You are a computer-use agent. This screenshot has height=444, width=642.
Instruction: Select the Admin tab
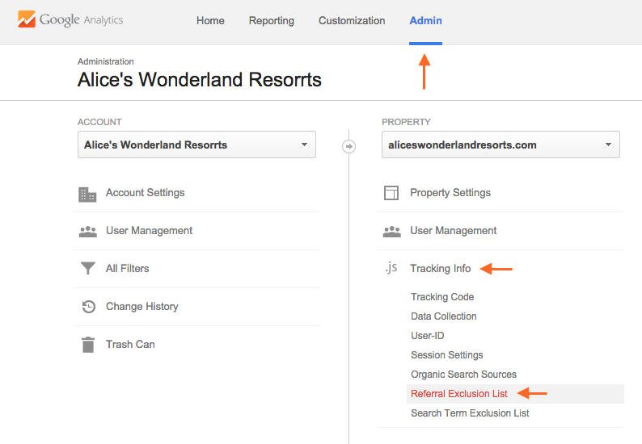coord(425,20)
